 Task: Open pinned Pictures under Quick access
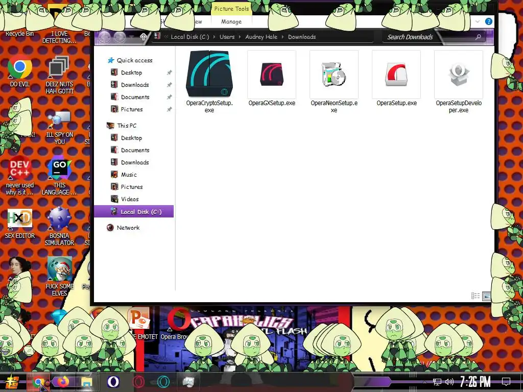[x=131, y=109]
